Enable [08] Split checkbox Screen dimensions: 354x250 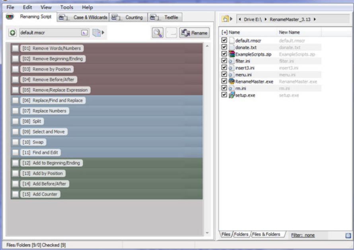coord(16,121)
